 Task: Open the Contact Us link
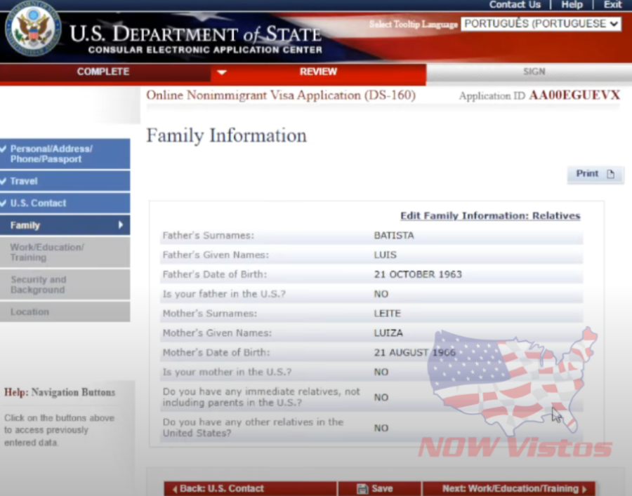point(515,5)
